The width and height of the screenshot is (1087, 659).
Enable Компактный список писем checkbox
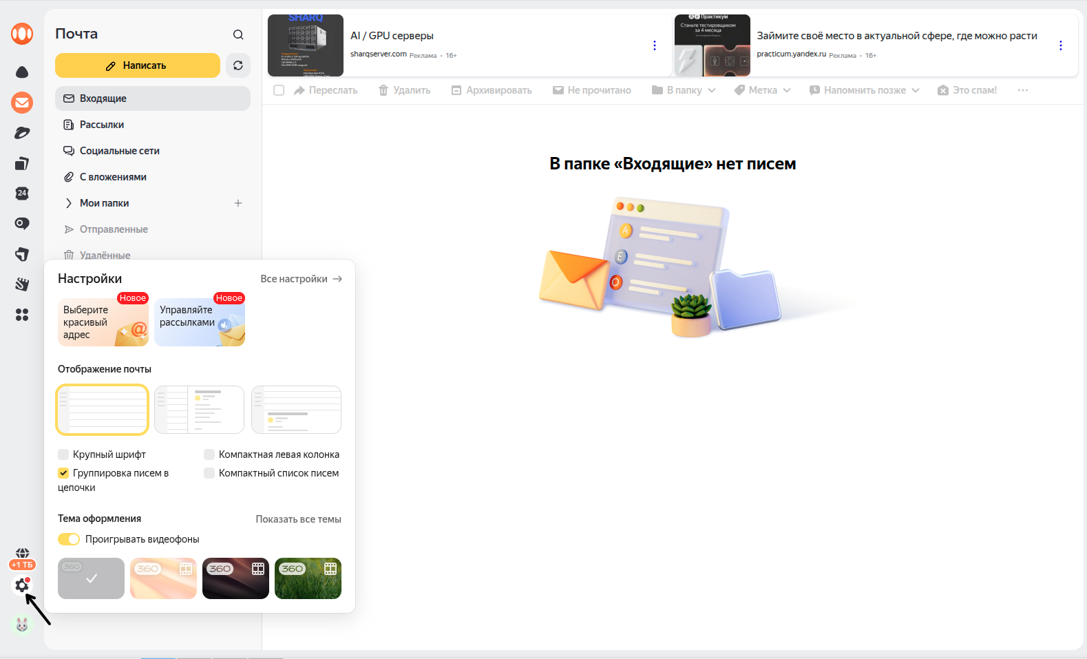coord(209,473)
